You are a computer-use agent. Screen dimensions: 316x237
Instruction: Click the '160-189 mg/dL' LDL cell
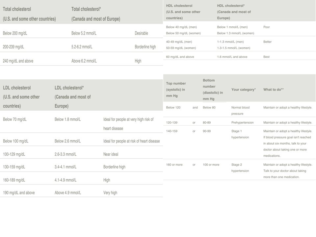14,180
